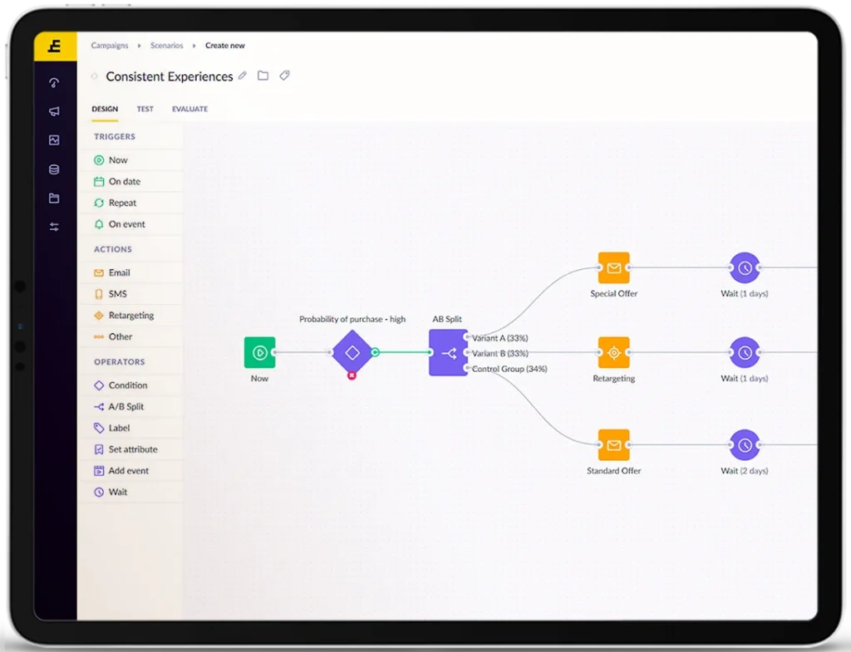
Task: Open the Data database sidebar icon
Action: (54, 169)
